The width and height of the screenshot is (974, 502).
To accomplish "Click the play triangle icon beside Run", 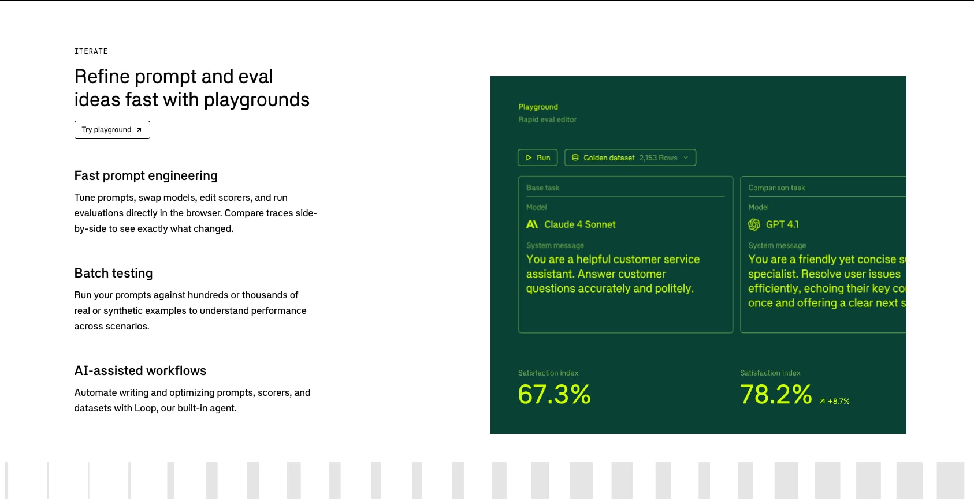I will [529, 158].
